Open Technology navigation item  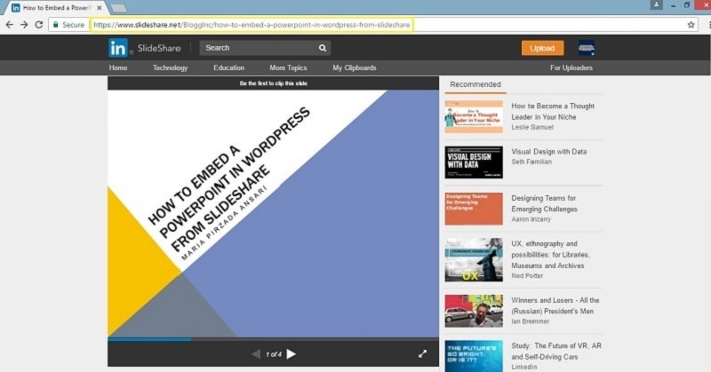click(x=170, y=67)
